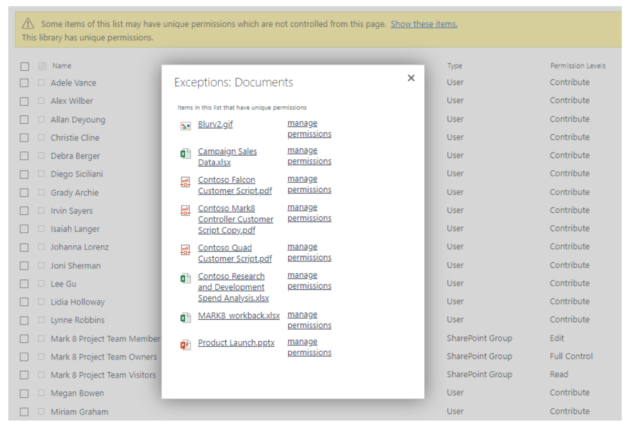
Task: Open Product Launch.pptx file link
Action: [x=236, y=343]
